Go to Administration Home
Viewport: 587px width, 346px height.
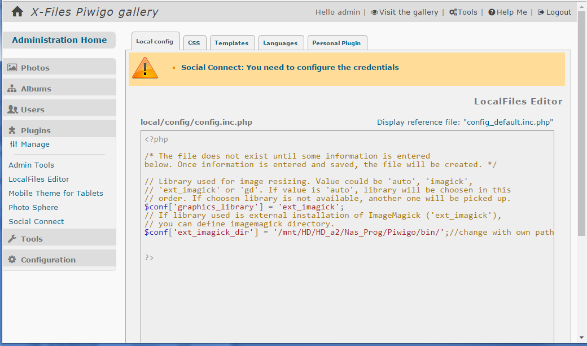pos(59,40)
